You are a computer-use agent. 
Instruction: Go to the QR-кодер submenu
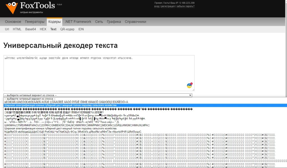click(x=67, y=29)
